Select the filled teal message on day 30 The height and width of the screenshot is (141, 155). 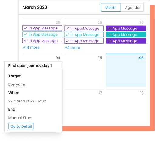126,35
